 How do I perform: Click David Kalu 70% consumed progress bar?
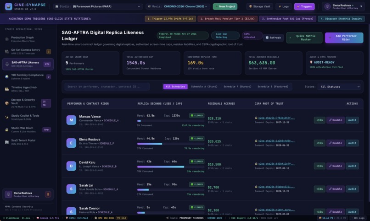click(171, 167)
